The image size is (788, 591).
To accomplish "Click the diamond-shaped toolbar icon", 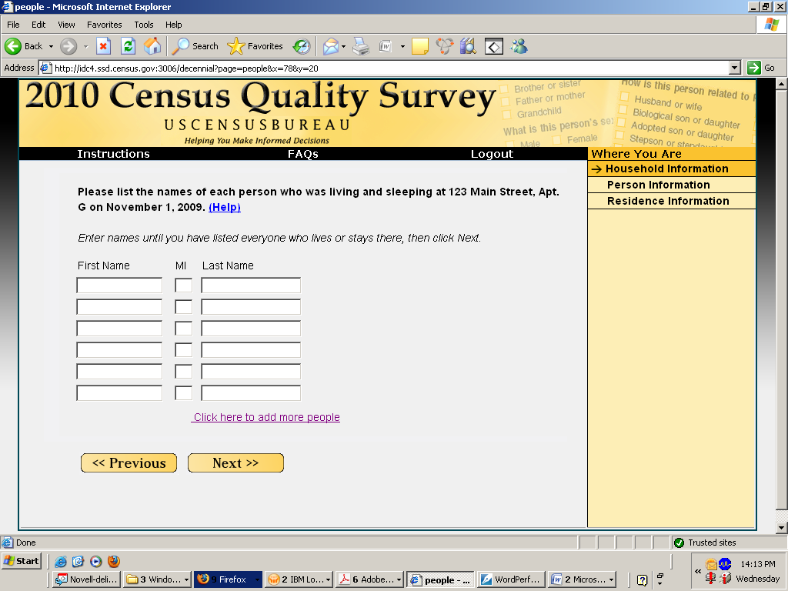I will click(x=493, y=47).
